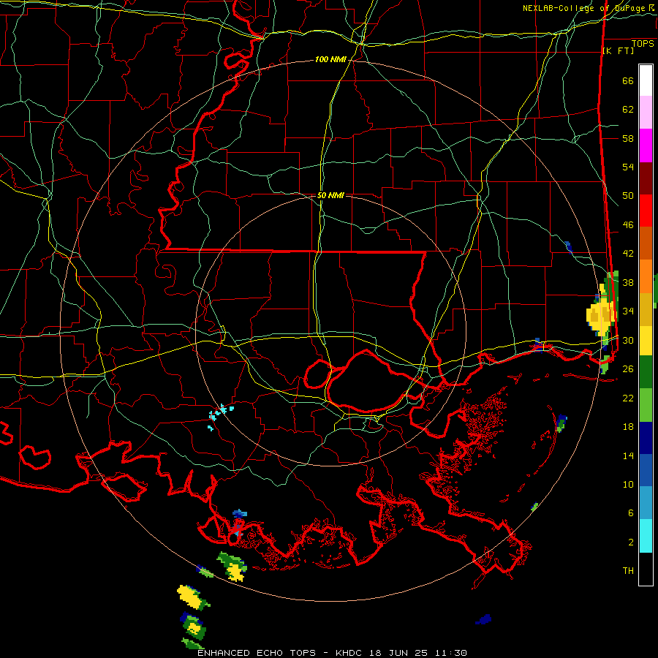Select the black TH legend swatch
This screenshot has height=658, width=658.
pos(646,569)
